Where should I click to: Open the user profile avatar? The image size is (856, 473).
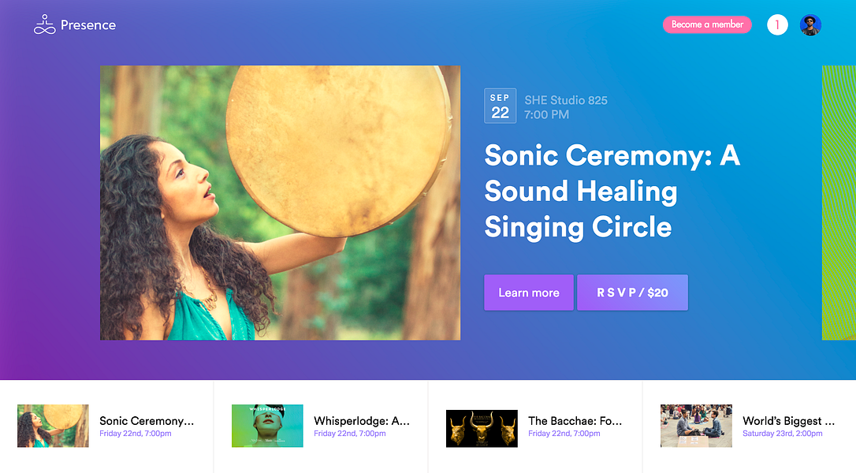(810, 24)
